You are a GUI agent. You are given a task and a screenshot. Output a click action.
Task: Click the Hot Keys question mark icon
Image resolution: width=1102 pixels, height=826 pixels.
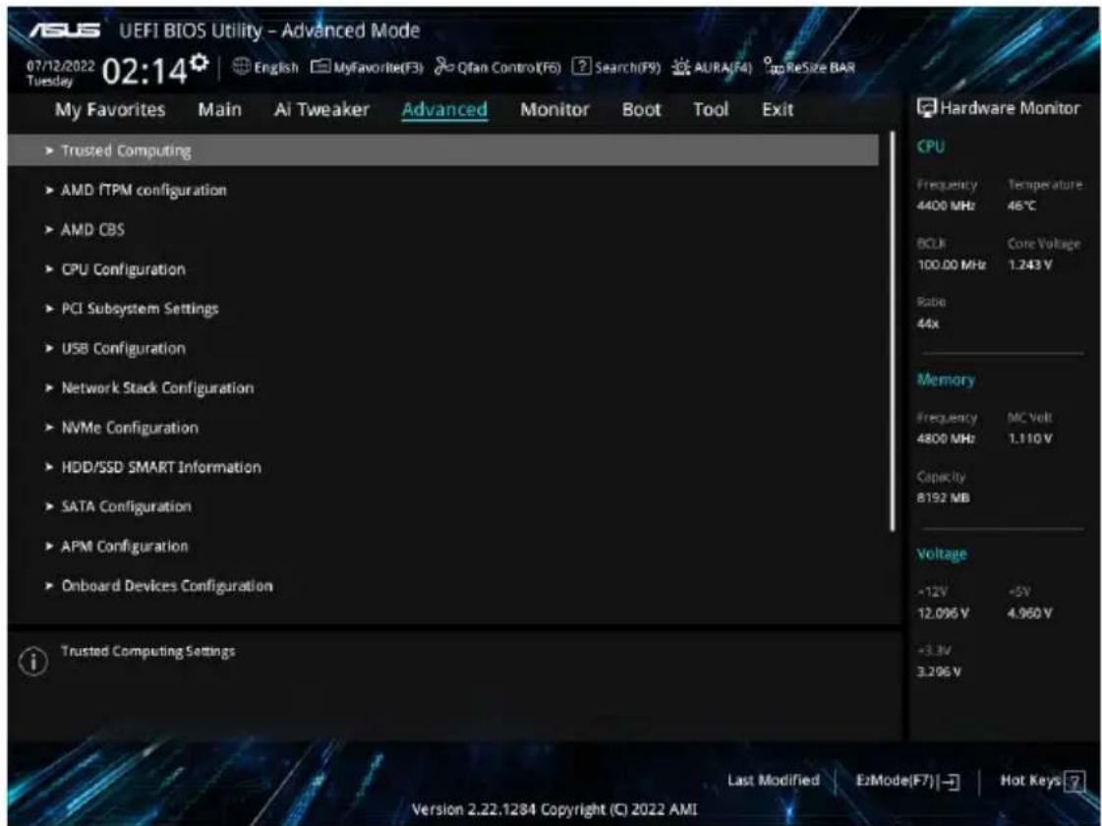pos(1073,781)
